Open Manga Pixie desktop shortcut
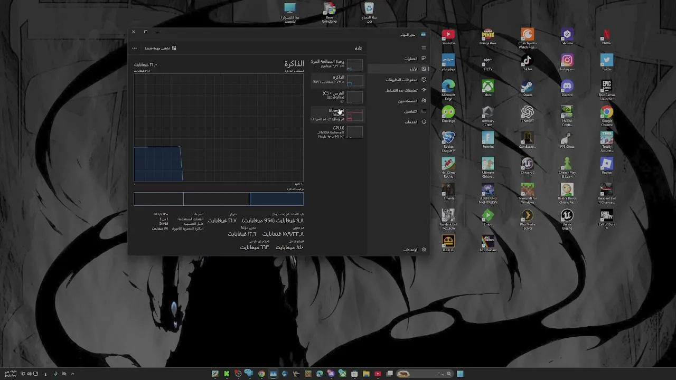 click(488, 37)
